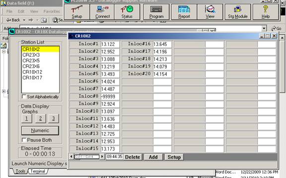
Task: Open the Report toolbar button
Action: point(184,12)
